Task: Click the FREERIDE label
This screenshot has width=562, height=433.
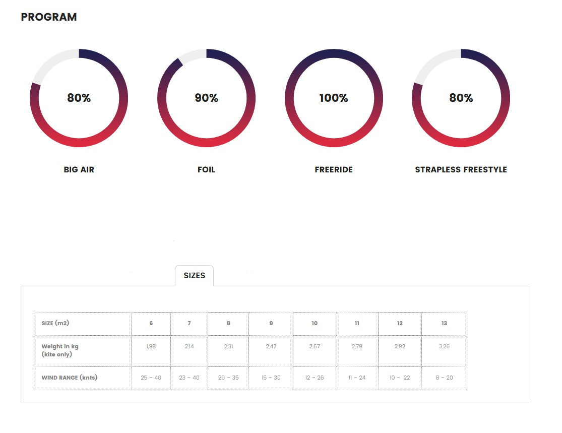Action: click(334, 170)
